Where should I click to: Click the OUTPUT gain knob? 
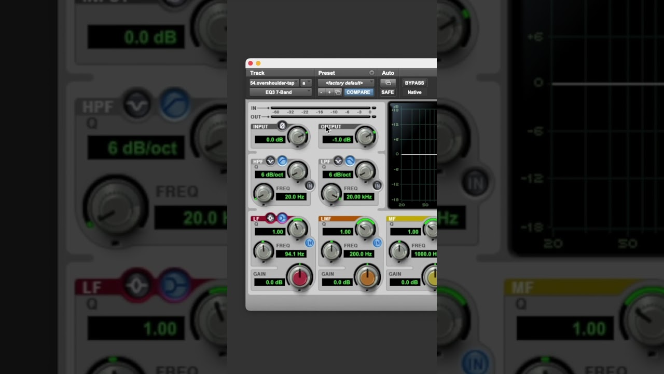[x=366, y=136]
